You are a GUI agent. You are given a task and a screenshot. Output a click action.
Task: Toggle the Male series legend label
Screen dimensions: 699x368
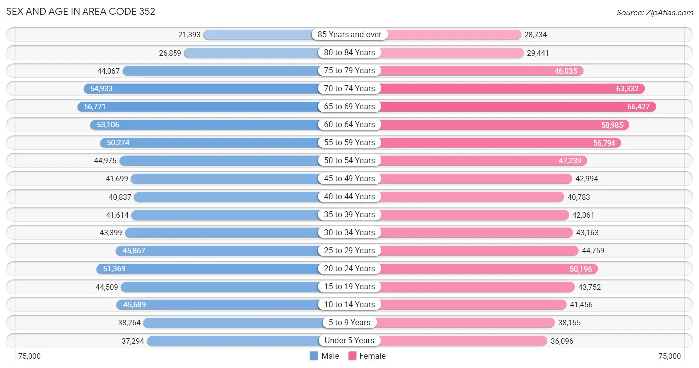pyautogui.click(x=330, y=356)
